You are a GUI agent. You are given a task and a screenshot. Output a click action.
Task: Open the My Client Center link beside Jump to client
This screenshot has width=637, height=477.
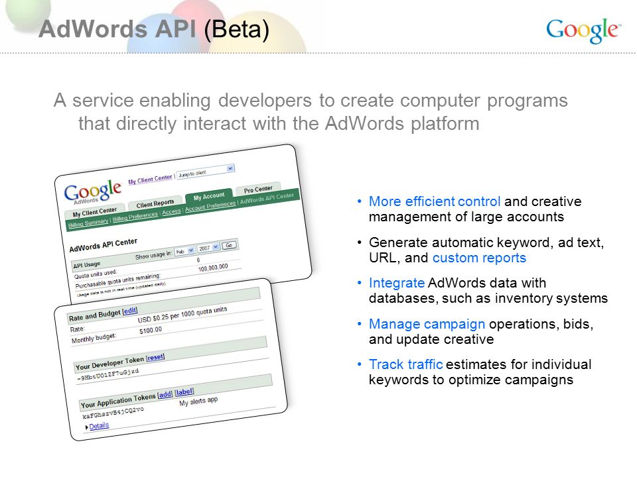[x=150, y=180]
